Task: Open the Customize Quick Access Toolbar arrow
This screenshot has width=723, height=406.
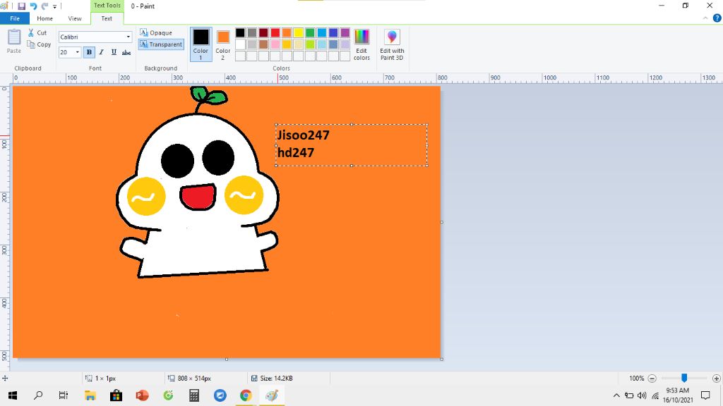Action: pyautogui.click(x=54, y=6)
